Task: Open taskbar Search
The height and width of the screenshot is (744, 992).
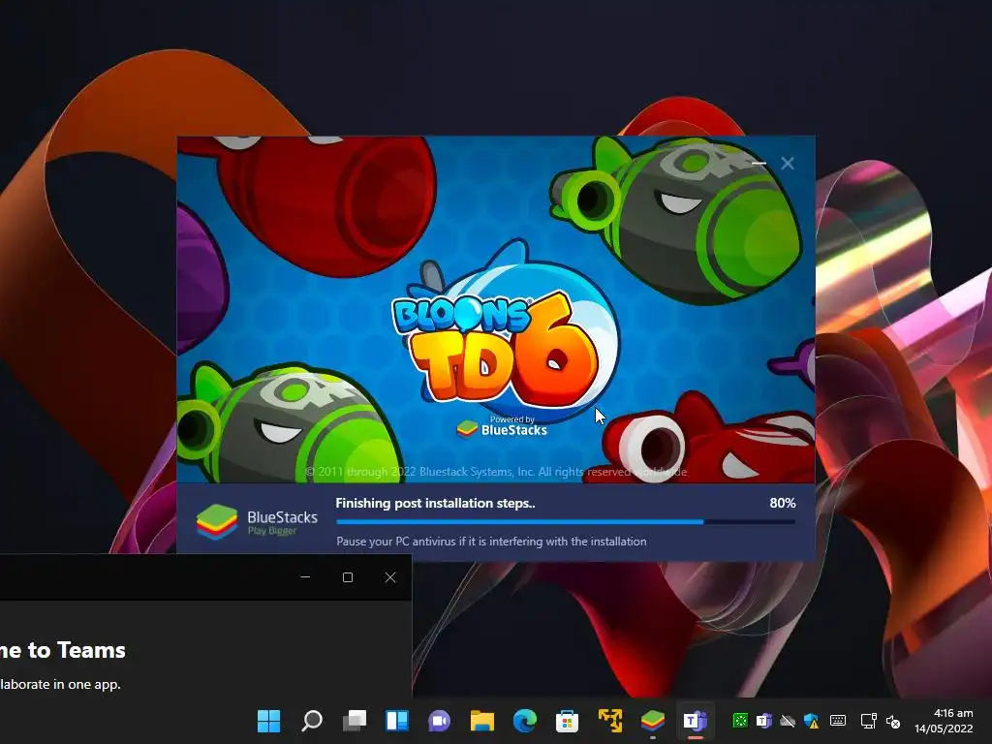Action: coord(312,721)
